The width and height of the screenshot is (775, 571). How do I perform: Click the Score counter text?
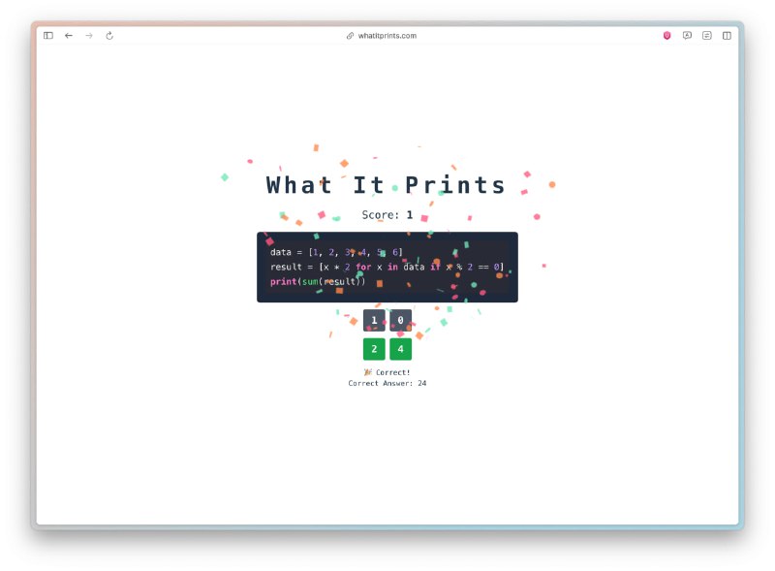387,215
